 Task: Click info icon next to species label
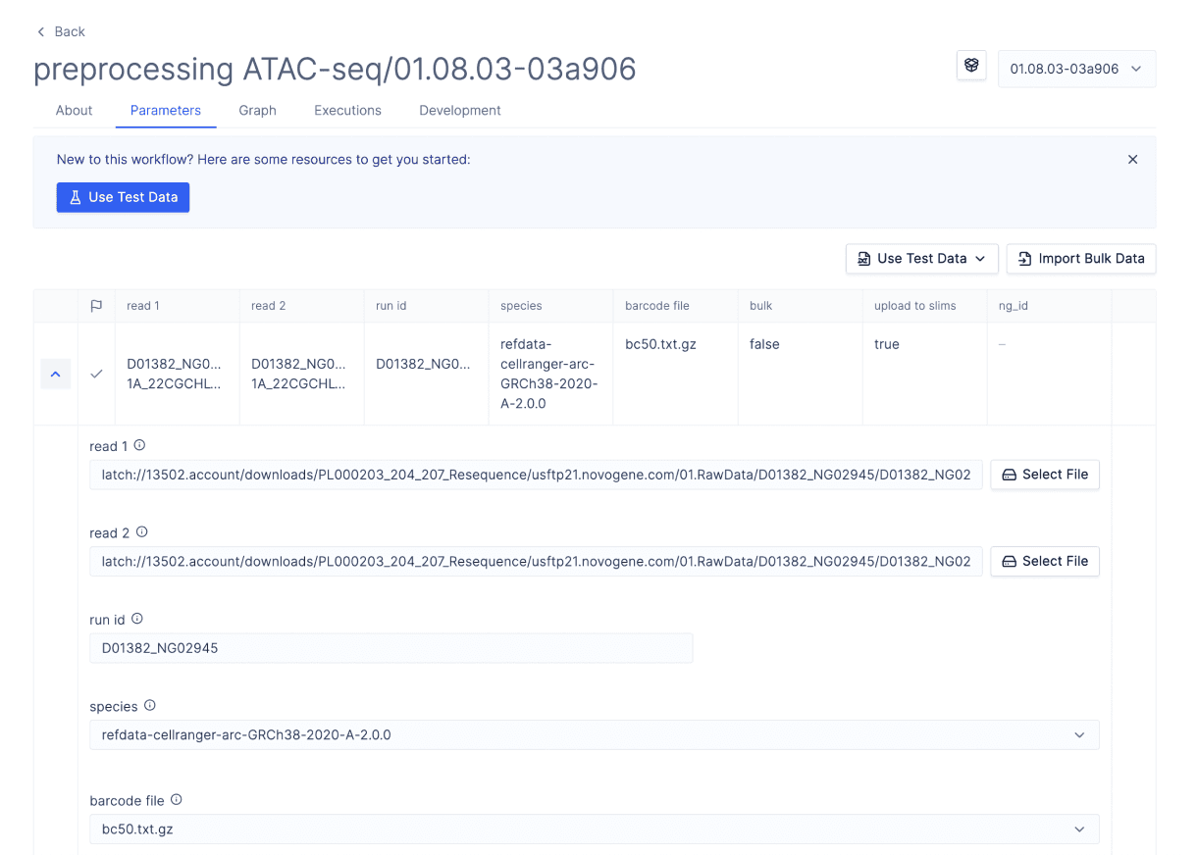[150, 705]
